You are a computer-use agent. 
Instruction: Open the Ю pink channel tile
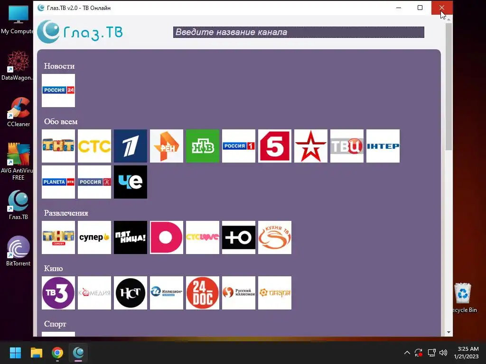tap(167, 237)
